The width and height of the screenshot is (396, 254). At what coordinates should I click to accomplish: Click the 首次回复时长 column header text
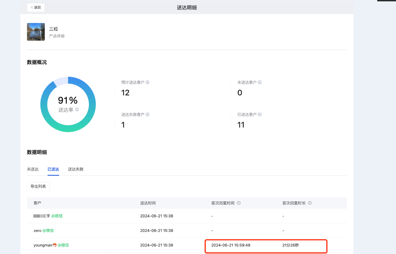coord(294,203)
